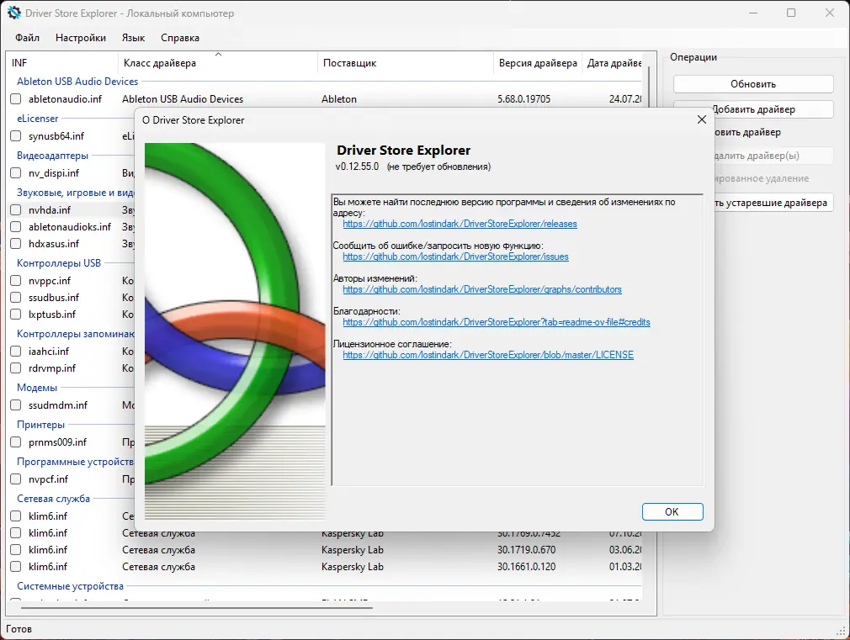Sort by the INF column header
This screenshot has width=850, height=640.
[62, 63]
